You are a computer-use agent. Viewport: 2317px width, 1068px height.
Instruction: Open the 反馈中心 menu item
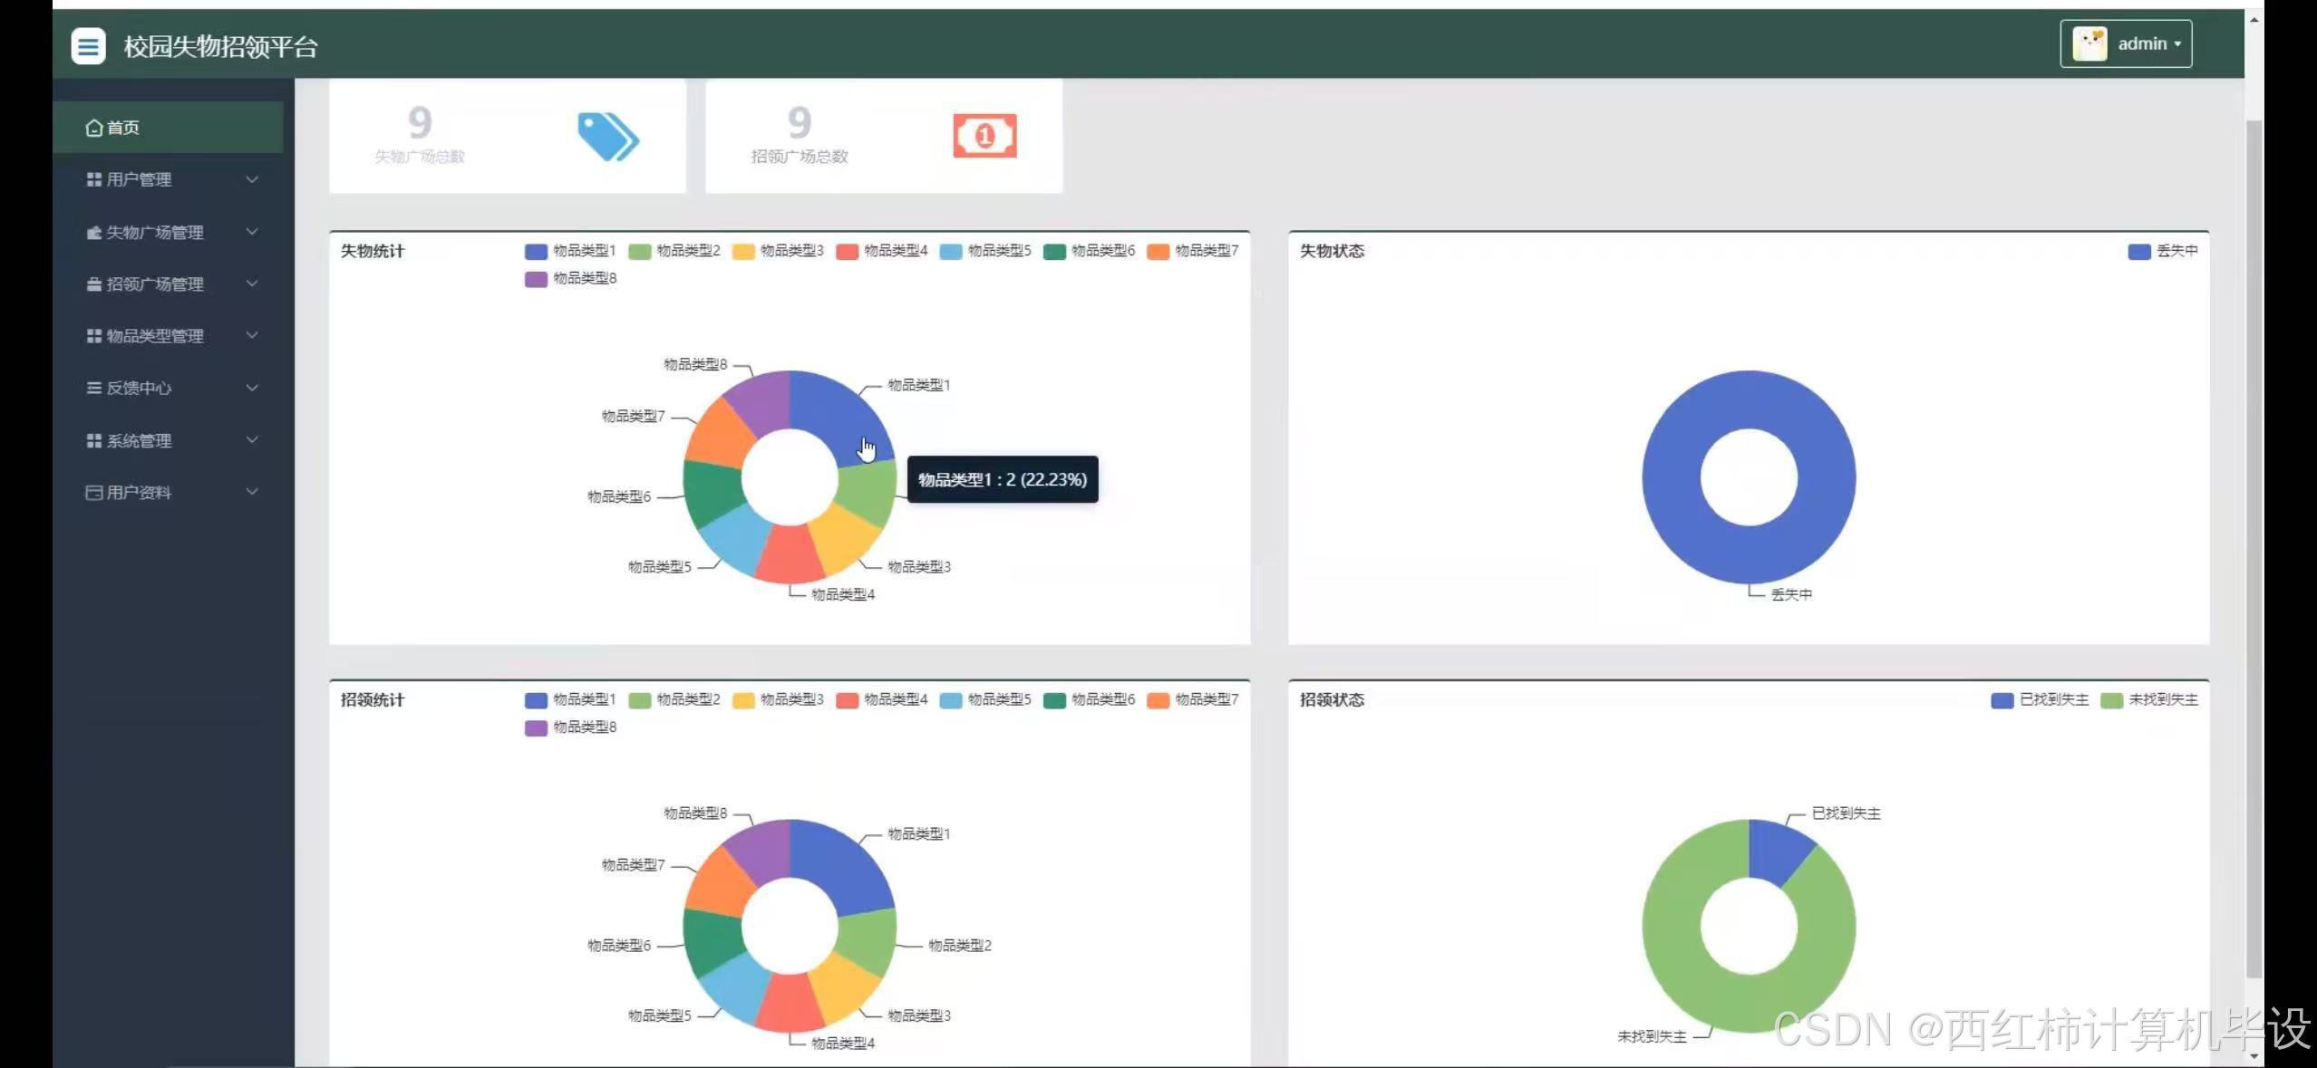pyautogui.click(x=139, y=388)
